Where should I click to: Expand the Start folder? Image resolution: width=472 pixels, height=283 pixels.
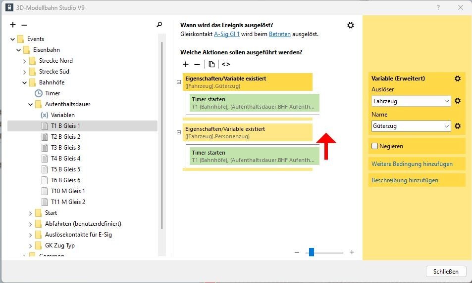tap(31, 213)
